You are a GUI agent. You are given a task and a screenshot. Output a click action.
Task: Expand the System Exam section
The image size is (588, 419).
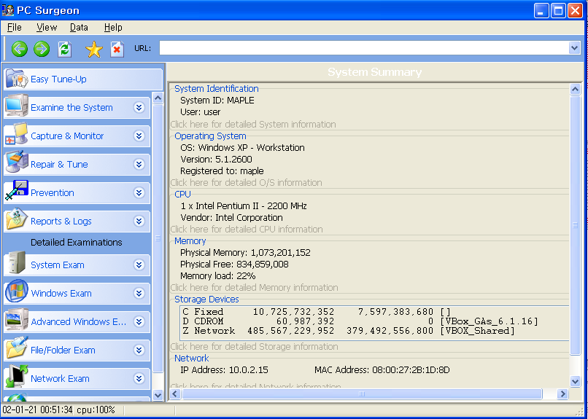(139, 265)
